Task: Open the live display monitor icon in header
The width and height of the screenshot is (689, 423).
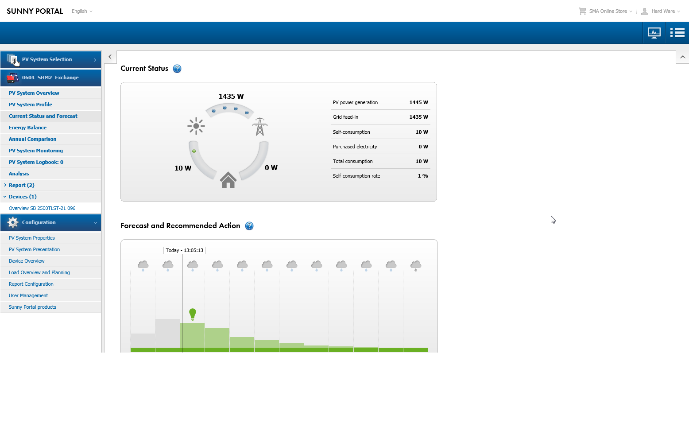Action: 654,32
